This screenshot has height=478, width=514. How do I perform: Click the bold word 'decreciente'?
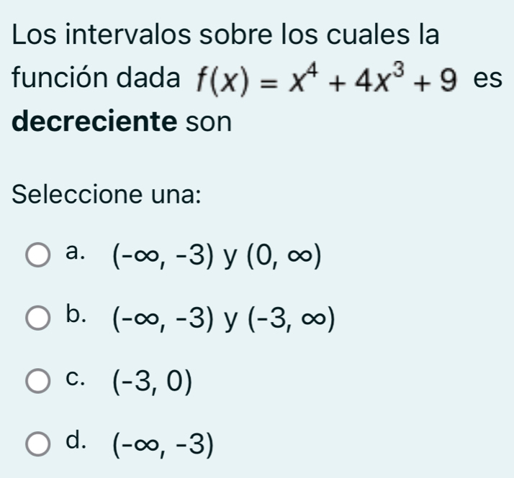tap(94, 123)
